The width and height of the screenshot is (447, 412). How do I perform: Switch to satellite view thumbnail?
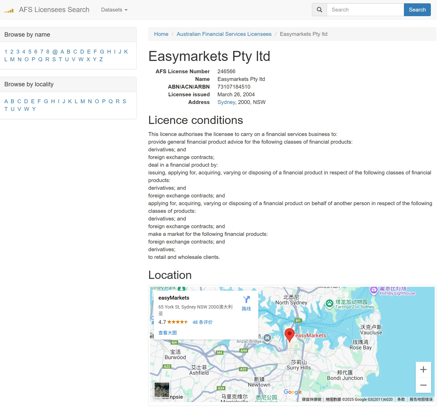162,390
